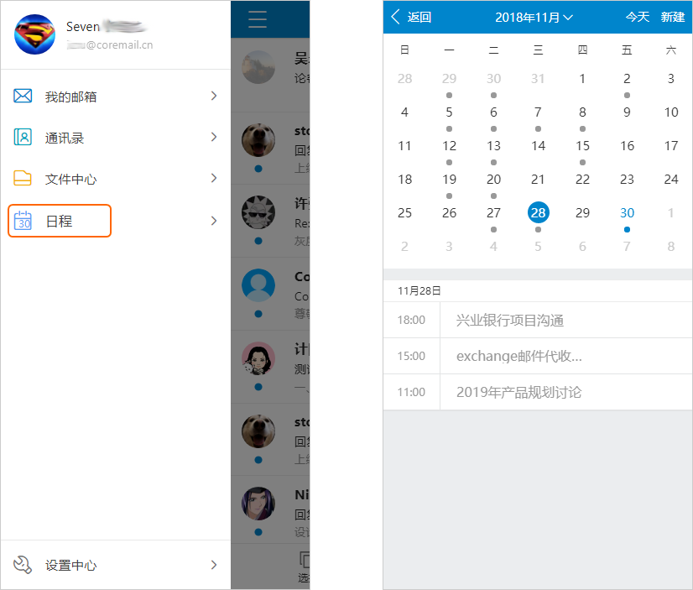Image resolution: width=693 pixels, height=590 pixels.
Task: Open the 2019年产品规划讨论 event
Action: pyautogui.click(x=518, y=392)
